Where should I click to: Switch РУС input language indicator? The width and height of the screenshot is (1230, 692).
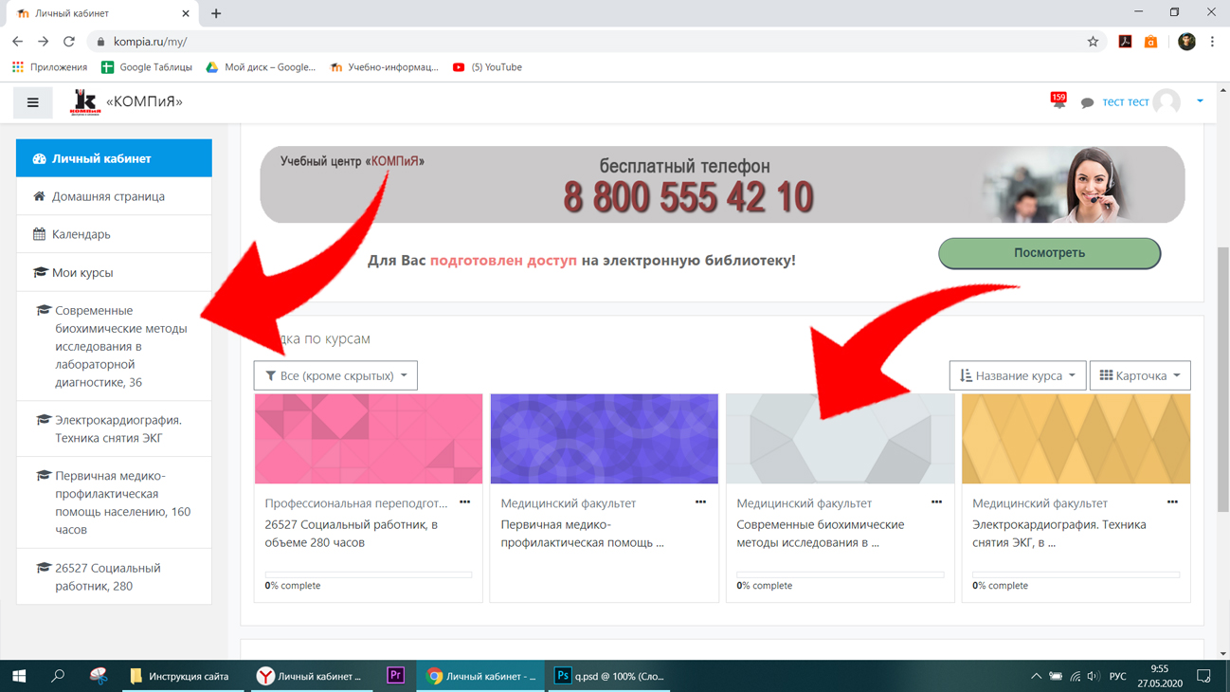pyautogui.click(x=1118, y=676)
